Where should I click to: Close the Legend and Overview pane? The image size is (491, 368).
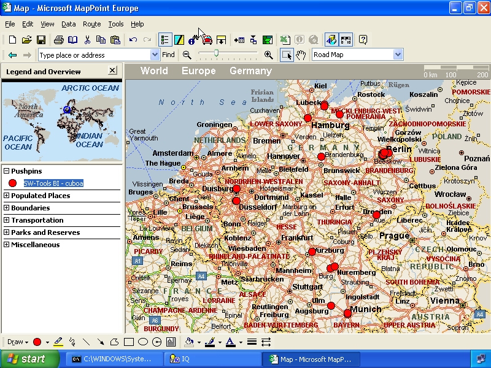click(112, 70)
